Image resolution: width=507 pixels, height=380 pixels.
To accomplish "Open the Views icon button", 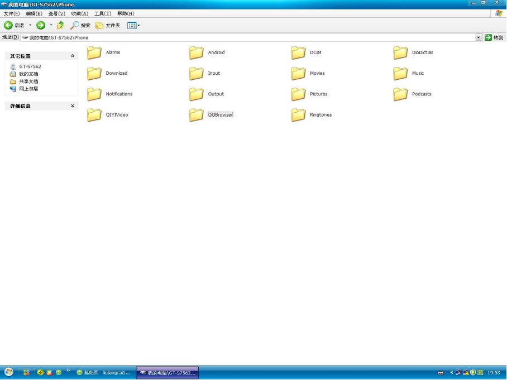I will [132, 26].
